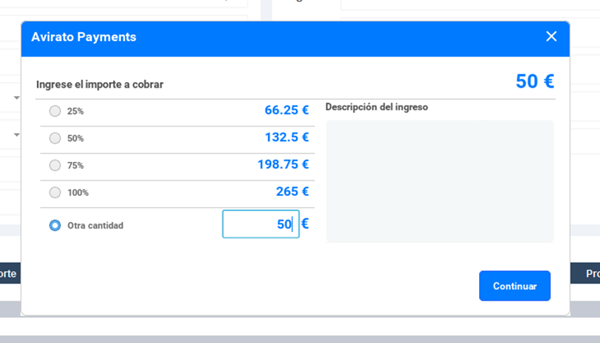
Task: Click the custom amount input field
Action: click(x=260, y=224)
